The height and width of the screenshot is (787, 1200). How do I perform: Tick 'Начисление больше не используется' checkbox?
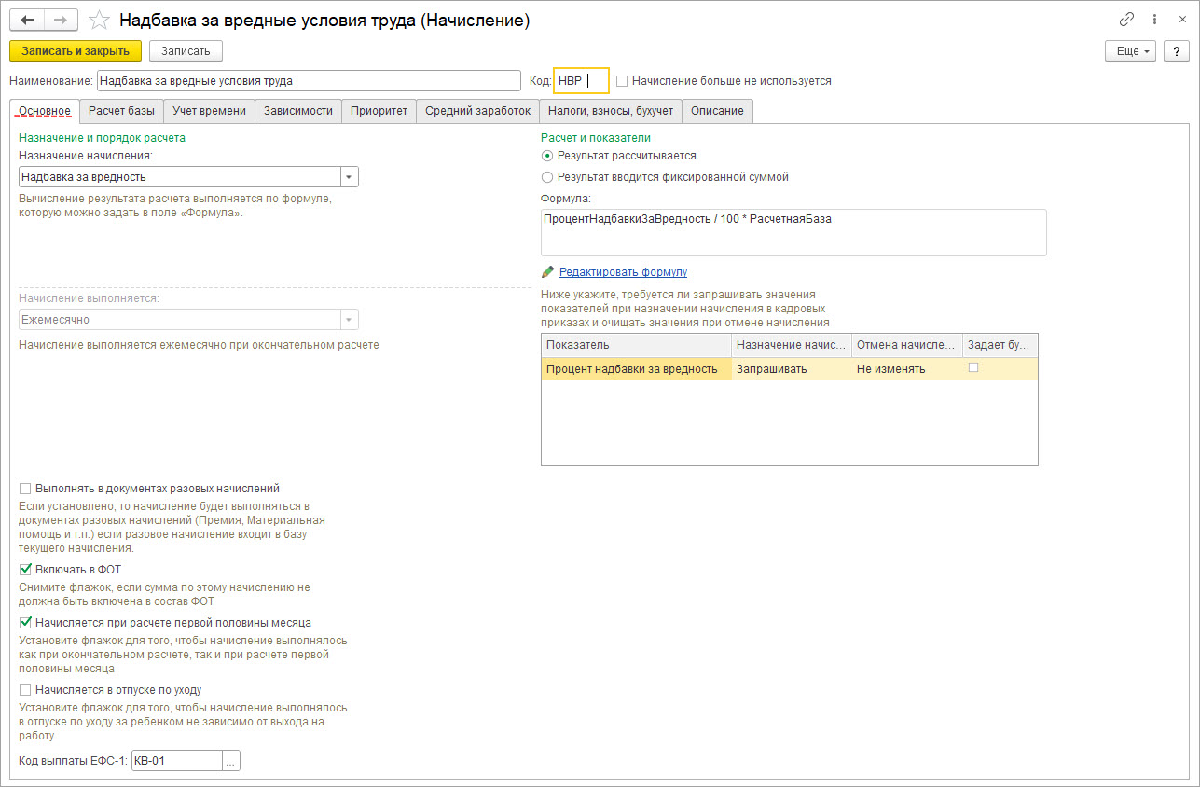[622, 81]
